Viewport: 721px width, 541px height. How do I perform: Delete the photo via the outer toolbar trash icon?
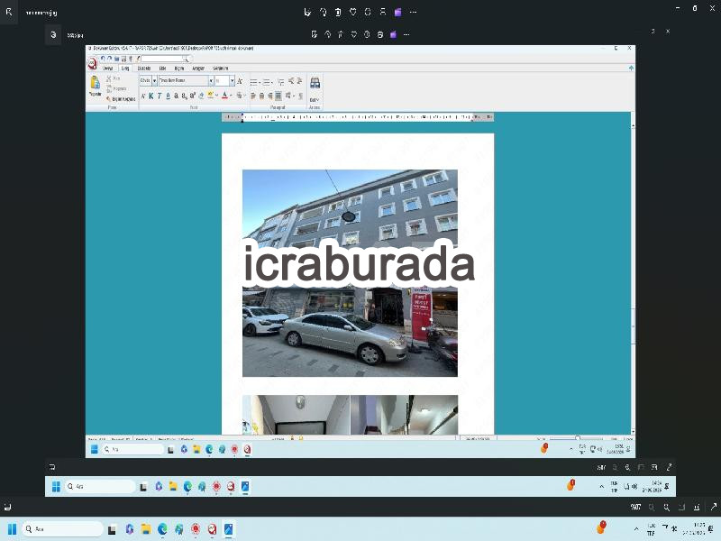pos(338,13)
